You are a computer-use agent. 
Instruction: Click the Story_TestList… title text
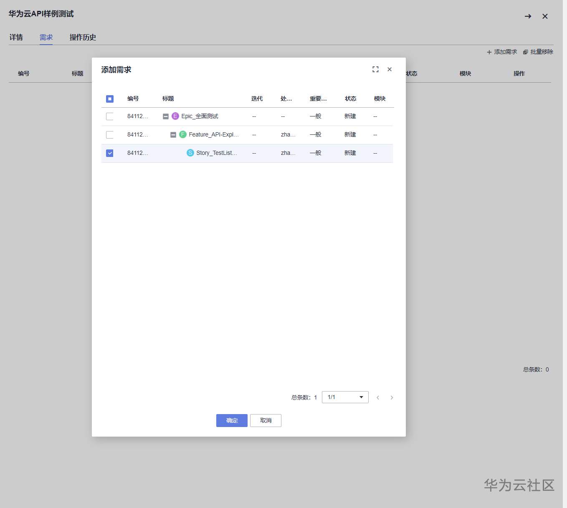coord(217,153)
